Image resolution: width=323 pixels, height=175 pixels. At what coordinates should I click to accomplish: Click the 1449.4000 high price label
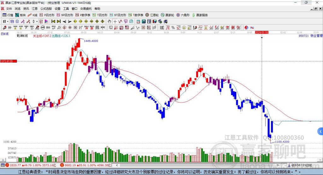(91, 41)
